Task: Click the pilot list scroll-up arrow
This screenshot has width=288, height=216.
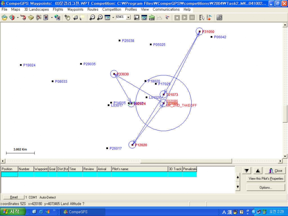Action: (x=238, y=177)
